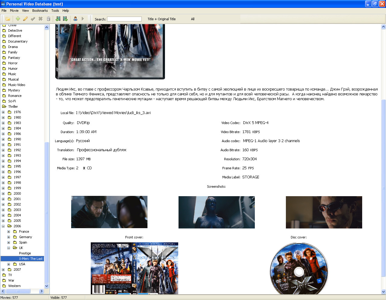
Task: Select the Thriller genre folder
Action: [13, 107]
